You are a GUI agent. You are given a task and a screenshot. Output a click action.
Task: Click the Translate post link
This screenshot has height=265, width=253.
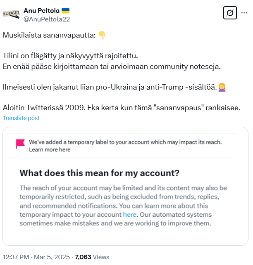21,118
